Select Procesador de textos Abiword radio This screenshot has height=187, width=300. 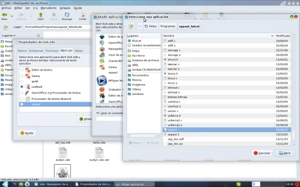(x=22, y=99)
